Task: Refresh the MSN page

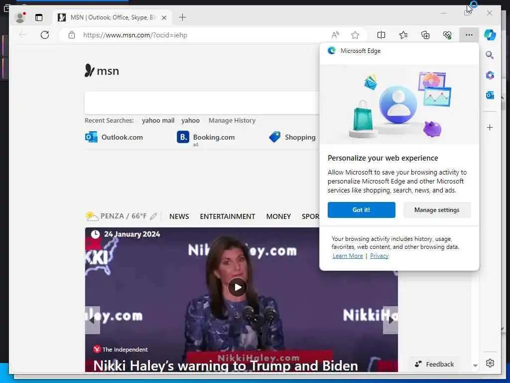Action: (45, 35)
